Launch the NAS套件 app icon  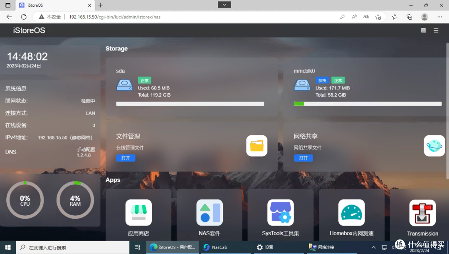point(209,212)
